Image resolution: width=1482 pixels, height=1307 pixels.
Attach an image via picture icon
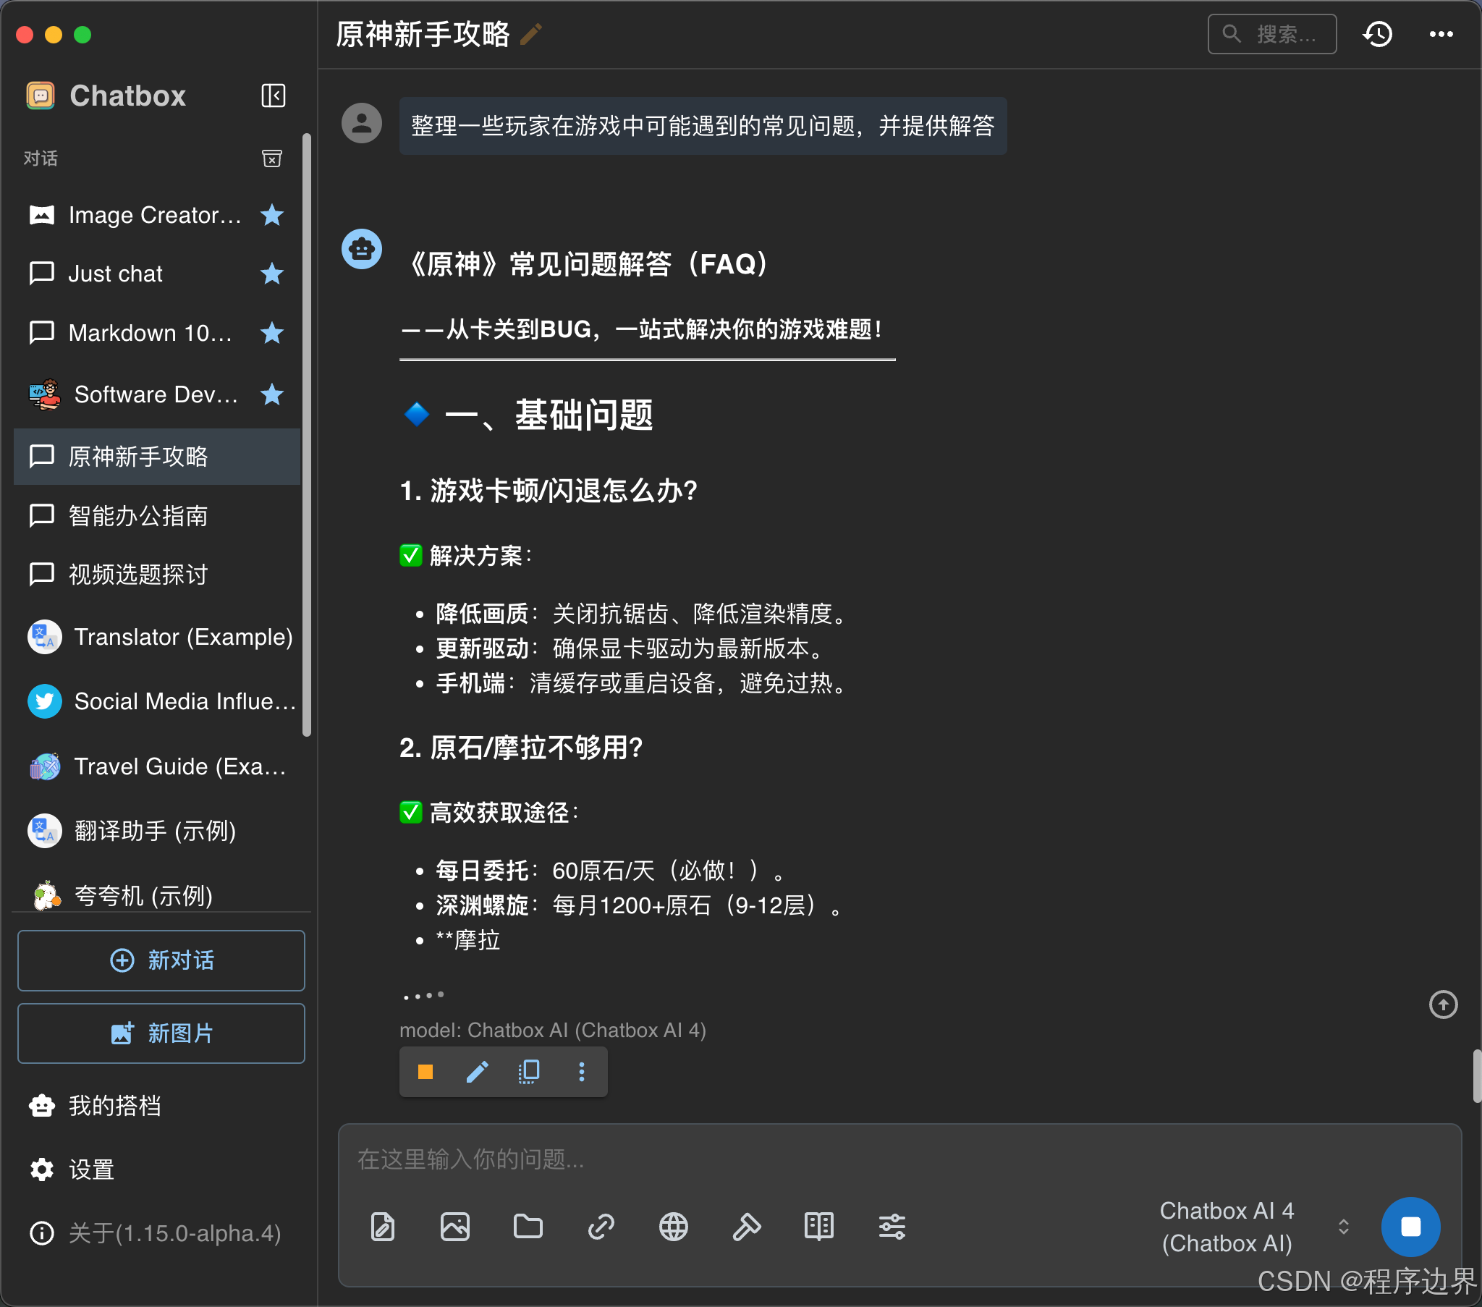coord(455,1227)
